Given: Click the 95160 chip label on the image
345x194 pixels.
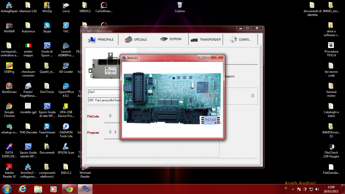Looking at the screenshot, I should pos(210,120).
